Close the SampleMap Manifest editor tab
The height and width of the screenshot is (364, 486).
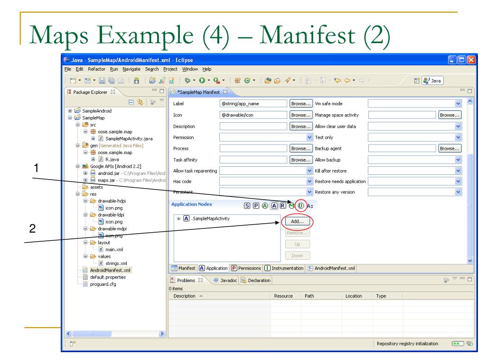click(x=225, y=91)
